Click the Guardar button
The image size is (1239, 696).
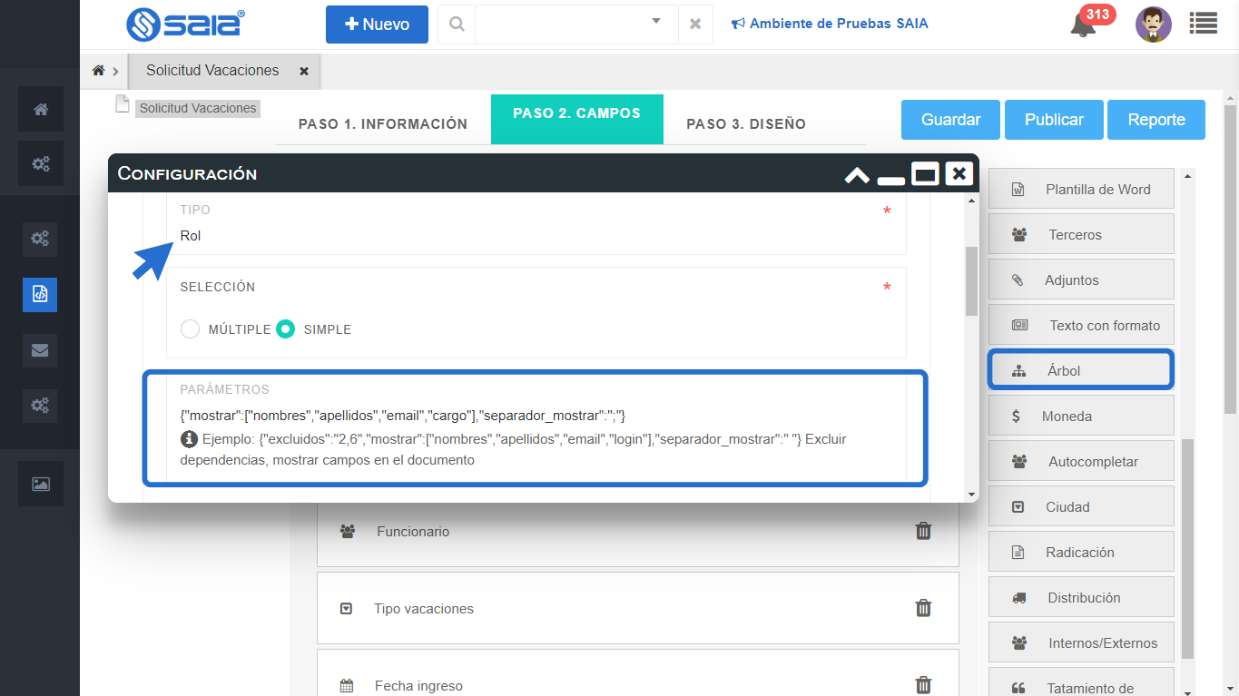pyautogui.click(x=950, y=120)
